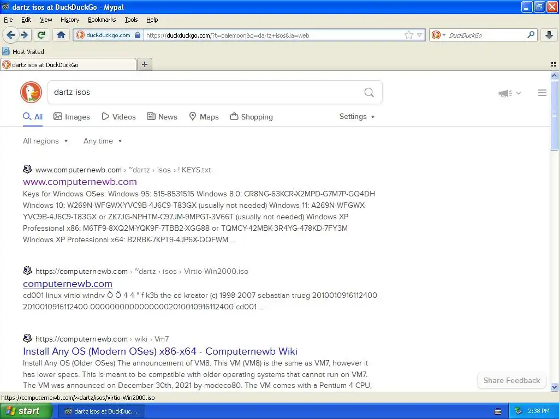Image resolution: width=559 pixels, height=419 pixels.
Task: Click the duckduckgo.com identity label
Action: [108, 35]
